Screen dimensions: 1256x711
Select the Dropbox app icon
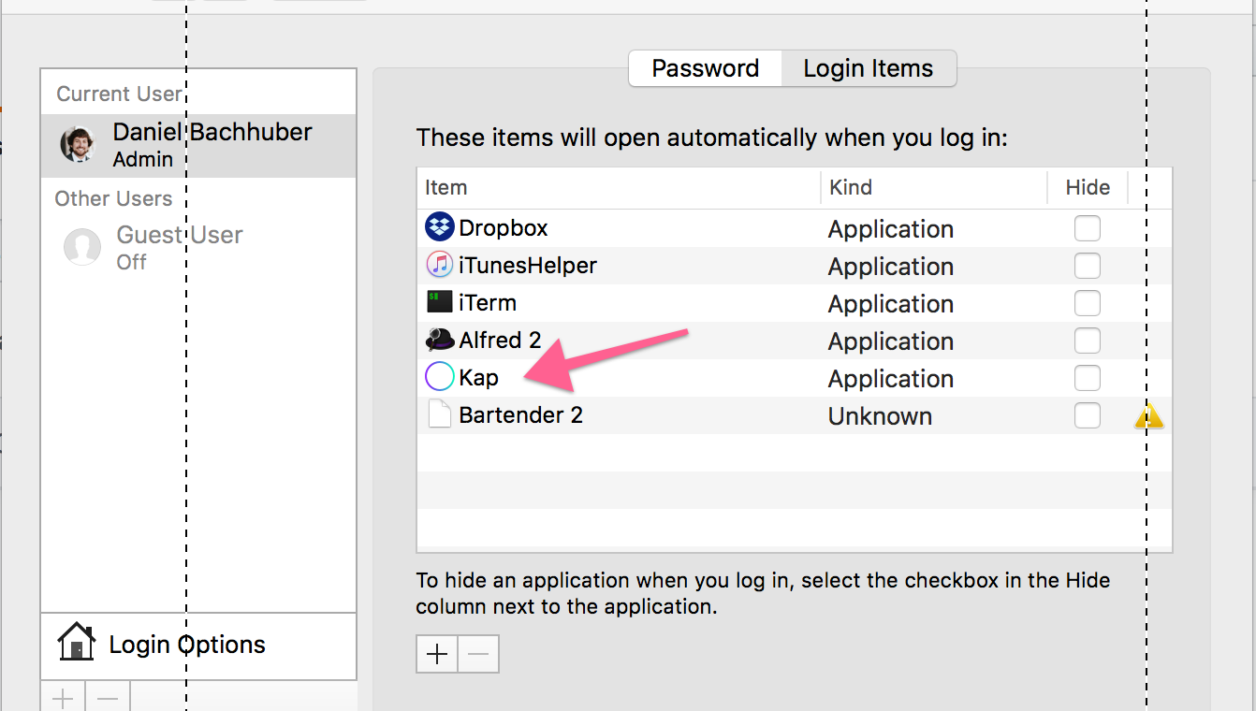click(x=440, y=227)
